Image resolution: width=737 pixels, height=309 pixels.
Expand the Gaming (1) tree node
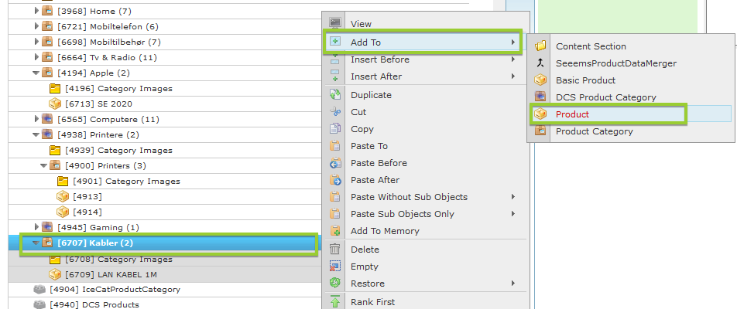[x=36, y=227]
